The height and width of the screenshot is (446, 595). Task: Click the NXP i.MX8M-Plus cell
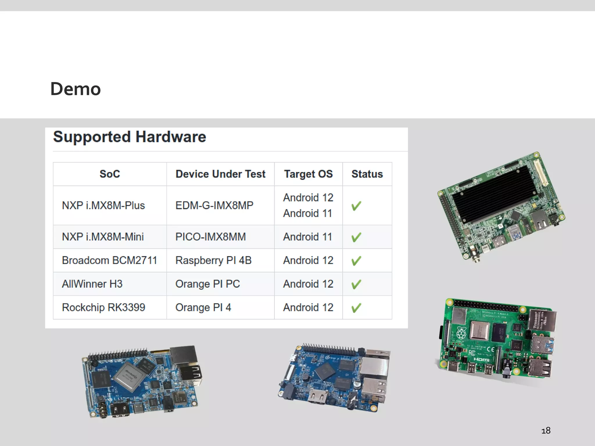point(103,206)
